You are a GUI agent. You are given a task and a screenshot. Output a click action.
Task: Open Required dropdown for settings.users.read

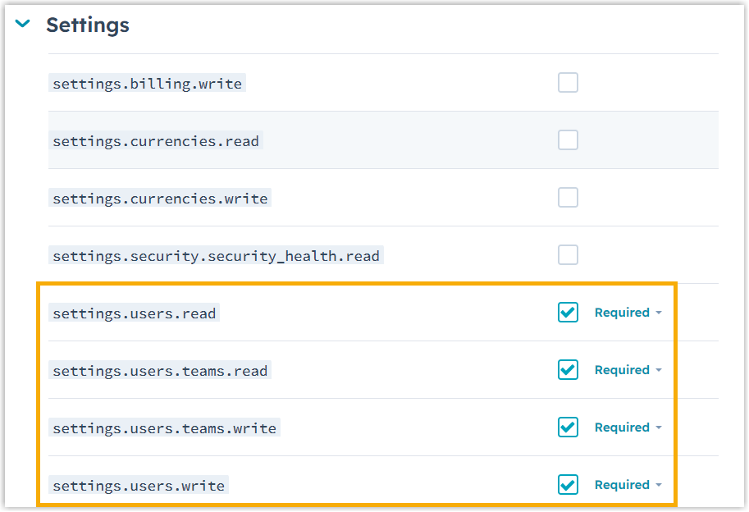tap(628, 313)
